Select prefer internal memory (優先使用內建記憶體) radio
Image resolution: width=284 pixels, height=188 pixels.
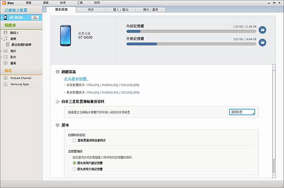(x=74, y=163)
